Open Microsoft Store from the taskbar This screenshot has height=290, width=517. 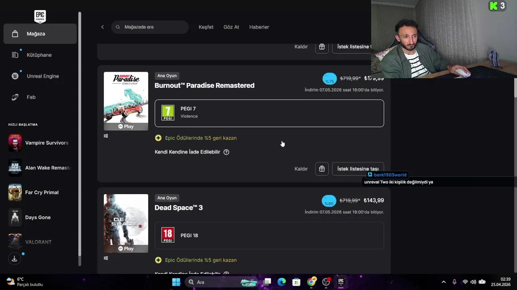pyautogui.click(x=296, y=282)
